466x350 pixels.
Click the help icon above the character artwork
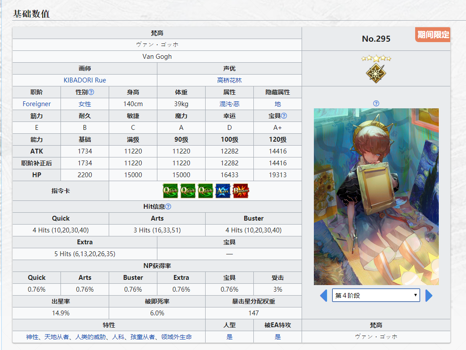click(x=376, y=104)
